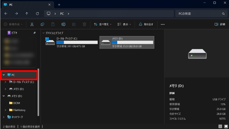Open the 新規作成 new item dropdown
This screenshot has width=229, height=129.
point(13,24)
